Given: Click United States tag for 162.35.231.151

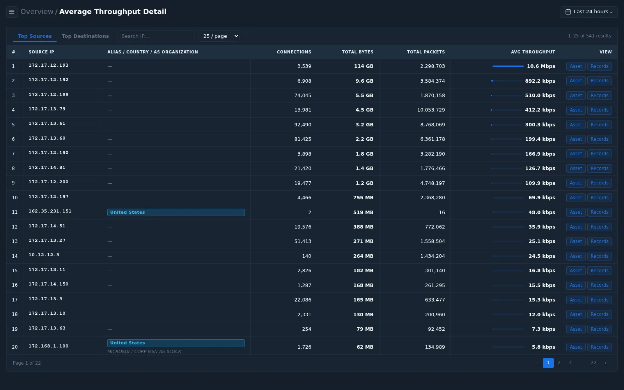Looking at the screenshot, I should [x=176, y=212].
